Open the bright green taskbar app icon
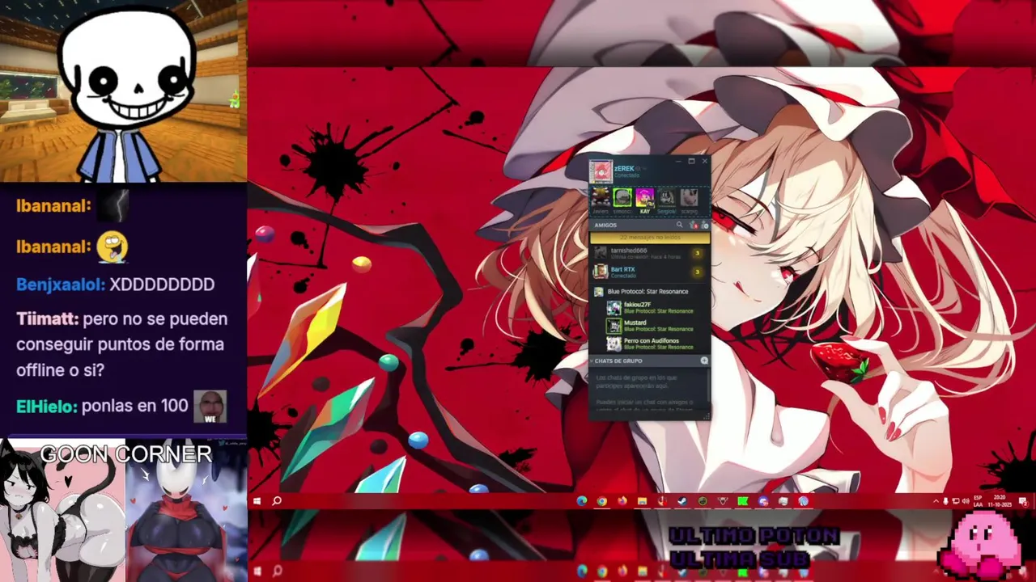The height and width of the screenshot is (582, 1036). 742,501
